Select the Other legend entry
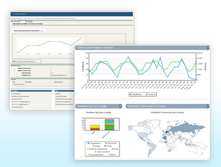This screenshot has height=167, width=221. click(x=111, y=155)
